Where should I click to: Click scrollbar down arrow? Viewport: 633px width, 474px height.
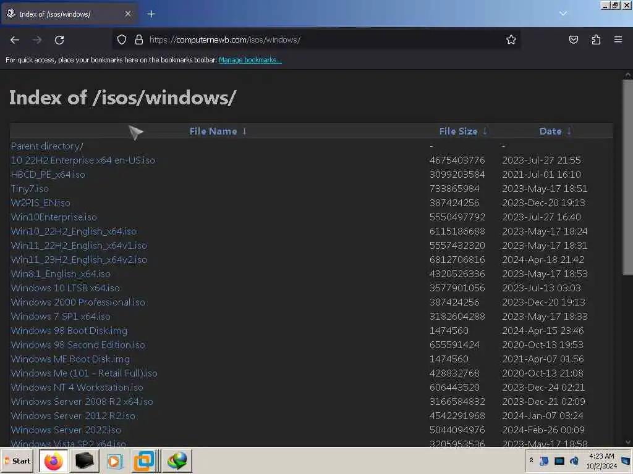pos(628,442)
